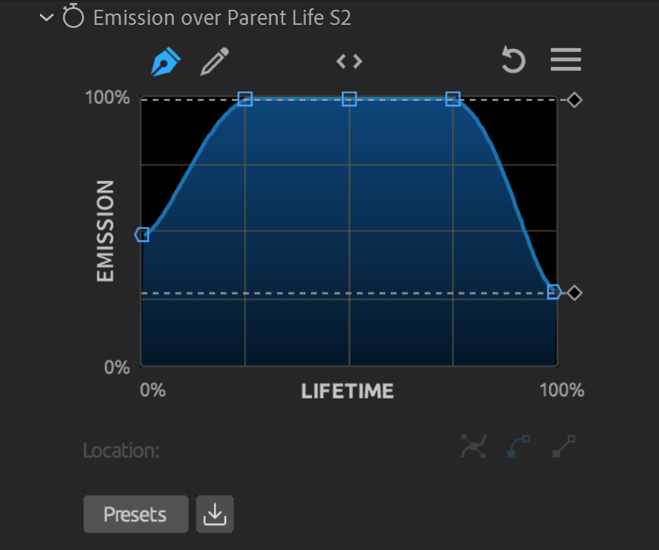Select the middle top curve control point
The image size is (659, 550).
coord(349,99)
